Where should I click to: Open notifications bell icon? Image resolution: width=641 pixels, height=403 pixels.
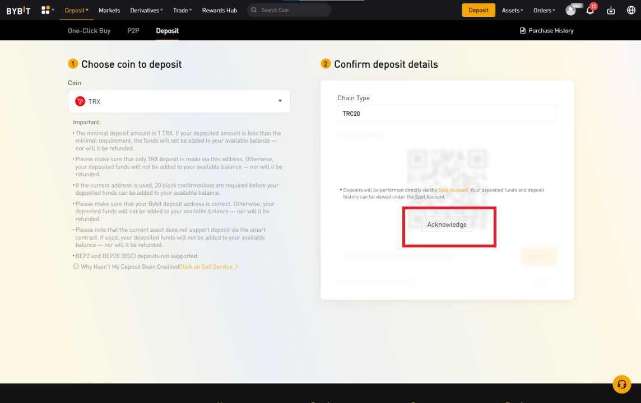pyautogui.click(x=590, y=11)
